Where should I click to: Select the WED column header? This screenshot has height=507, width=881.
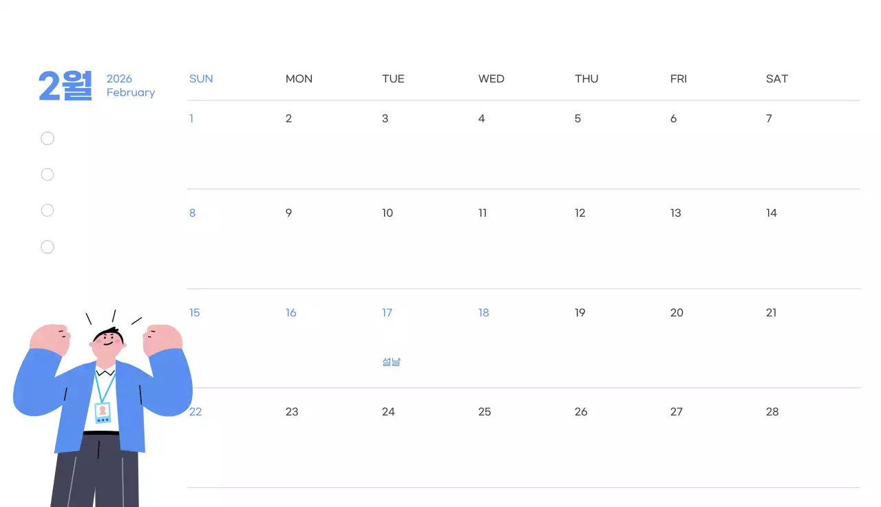pyautogui.click(x=491, y=79)
